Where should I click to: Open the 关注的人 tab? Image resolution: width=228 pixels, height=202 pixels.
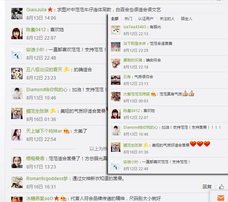tap(167, 18)
